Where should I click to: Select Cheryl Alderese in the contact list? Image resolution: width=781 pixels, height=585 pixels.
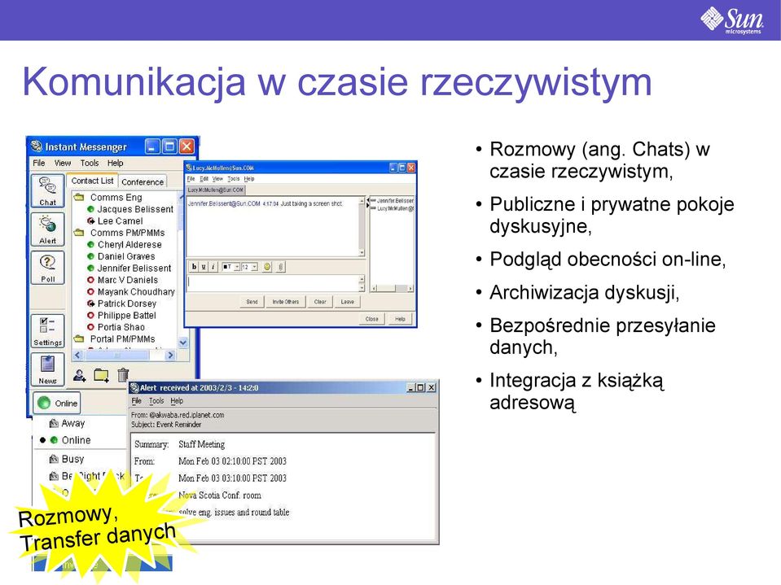(129, 245)
